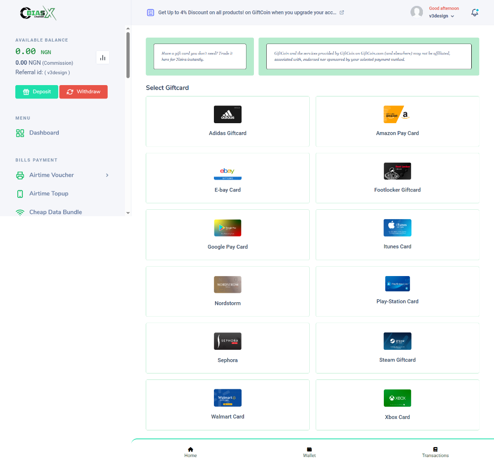Open Dashboard from the sidebar menu
The image size is (494, 467).
coord(44,133)
